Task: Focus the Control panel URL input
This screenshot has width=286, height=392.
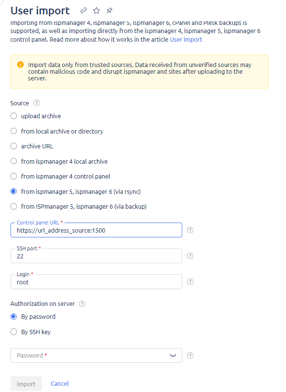Action: (x=96, y=230)
